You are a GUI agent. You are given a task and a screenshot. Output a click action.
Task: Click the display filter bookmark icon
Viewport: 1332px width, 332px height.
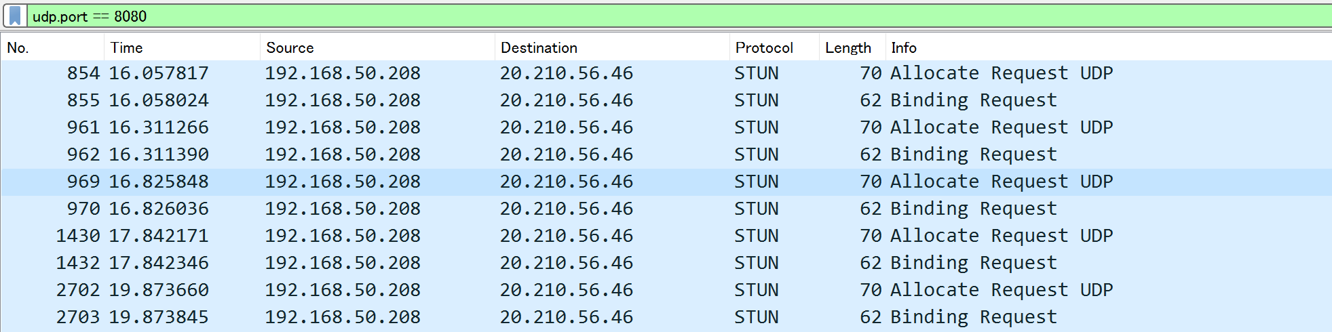pos(15,16)
